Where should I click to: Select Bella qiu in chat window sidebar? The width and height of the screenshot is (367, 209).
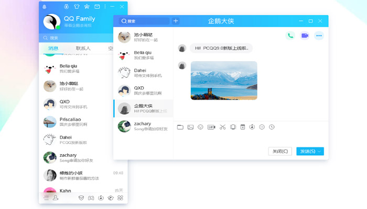143,55
